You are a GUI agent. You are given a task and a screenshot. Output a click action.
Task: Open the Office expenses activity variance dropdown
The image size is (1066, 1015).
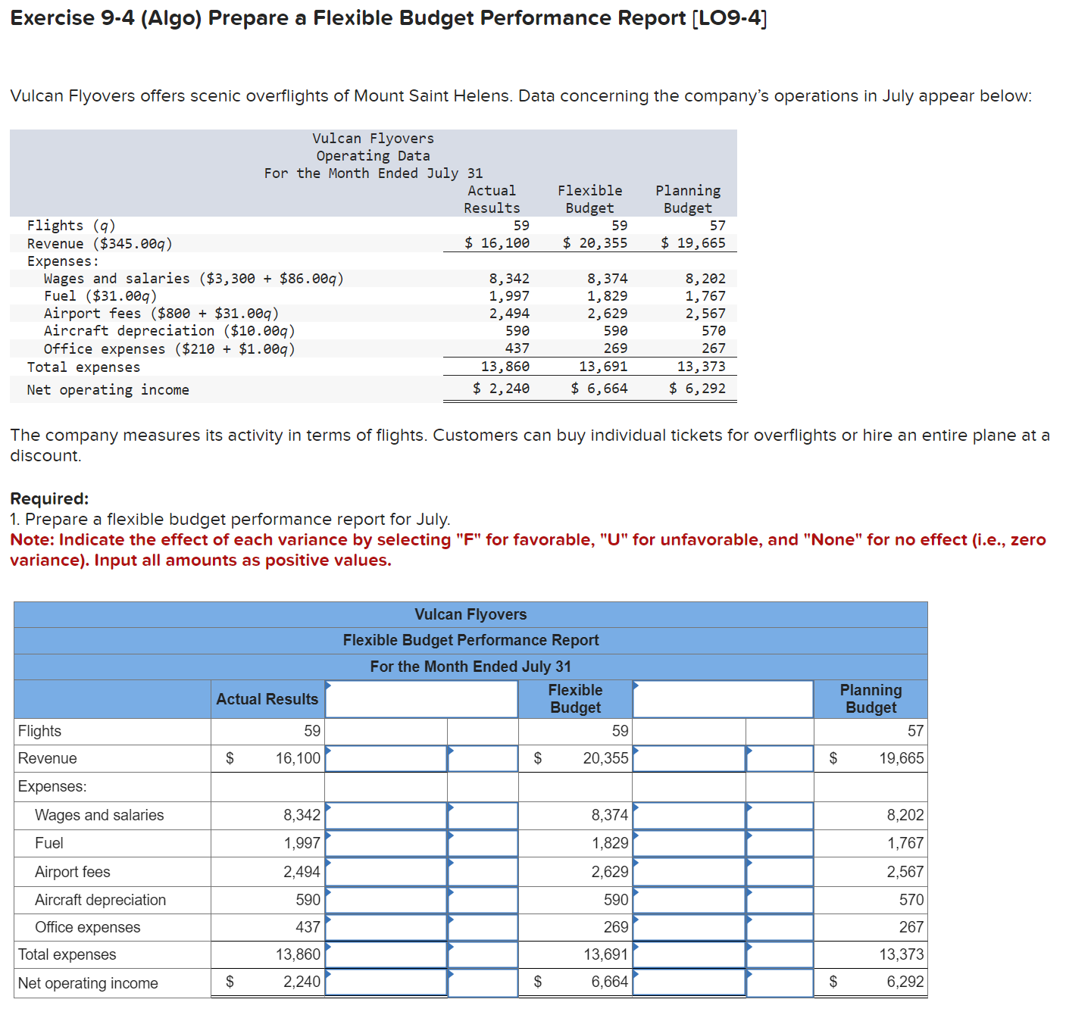[779, 926]
